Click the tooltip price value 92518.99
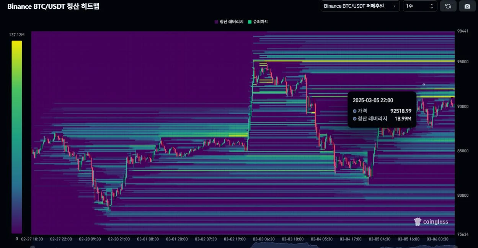Image resolution: width=478 pixels, height=248 pixels. [x=401, y=111]
